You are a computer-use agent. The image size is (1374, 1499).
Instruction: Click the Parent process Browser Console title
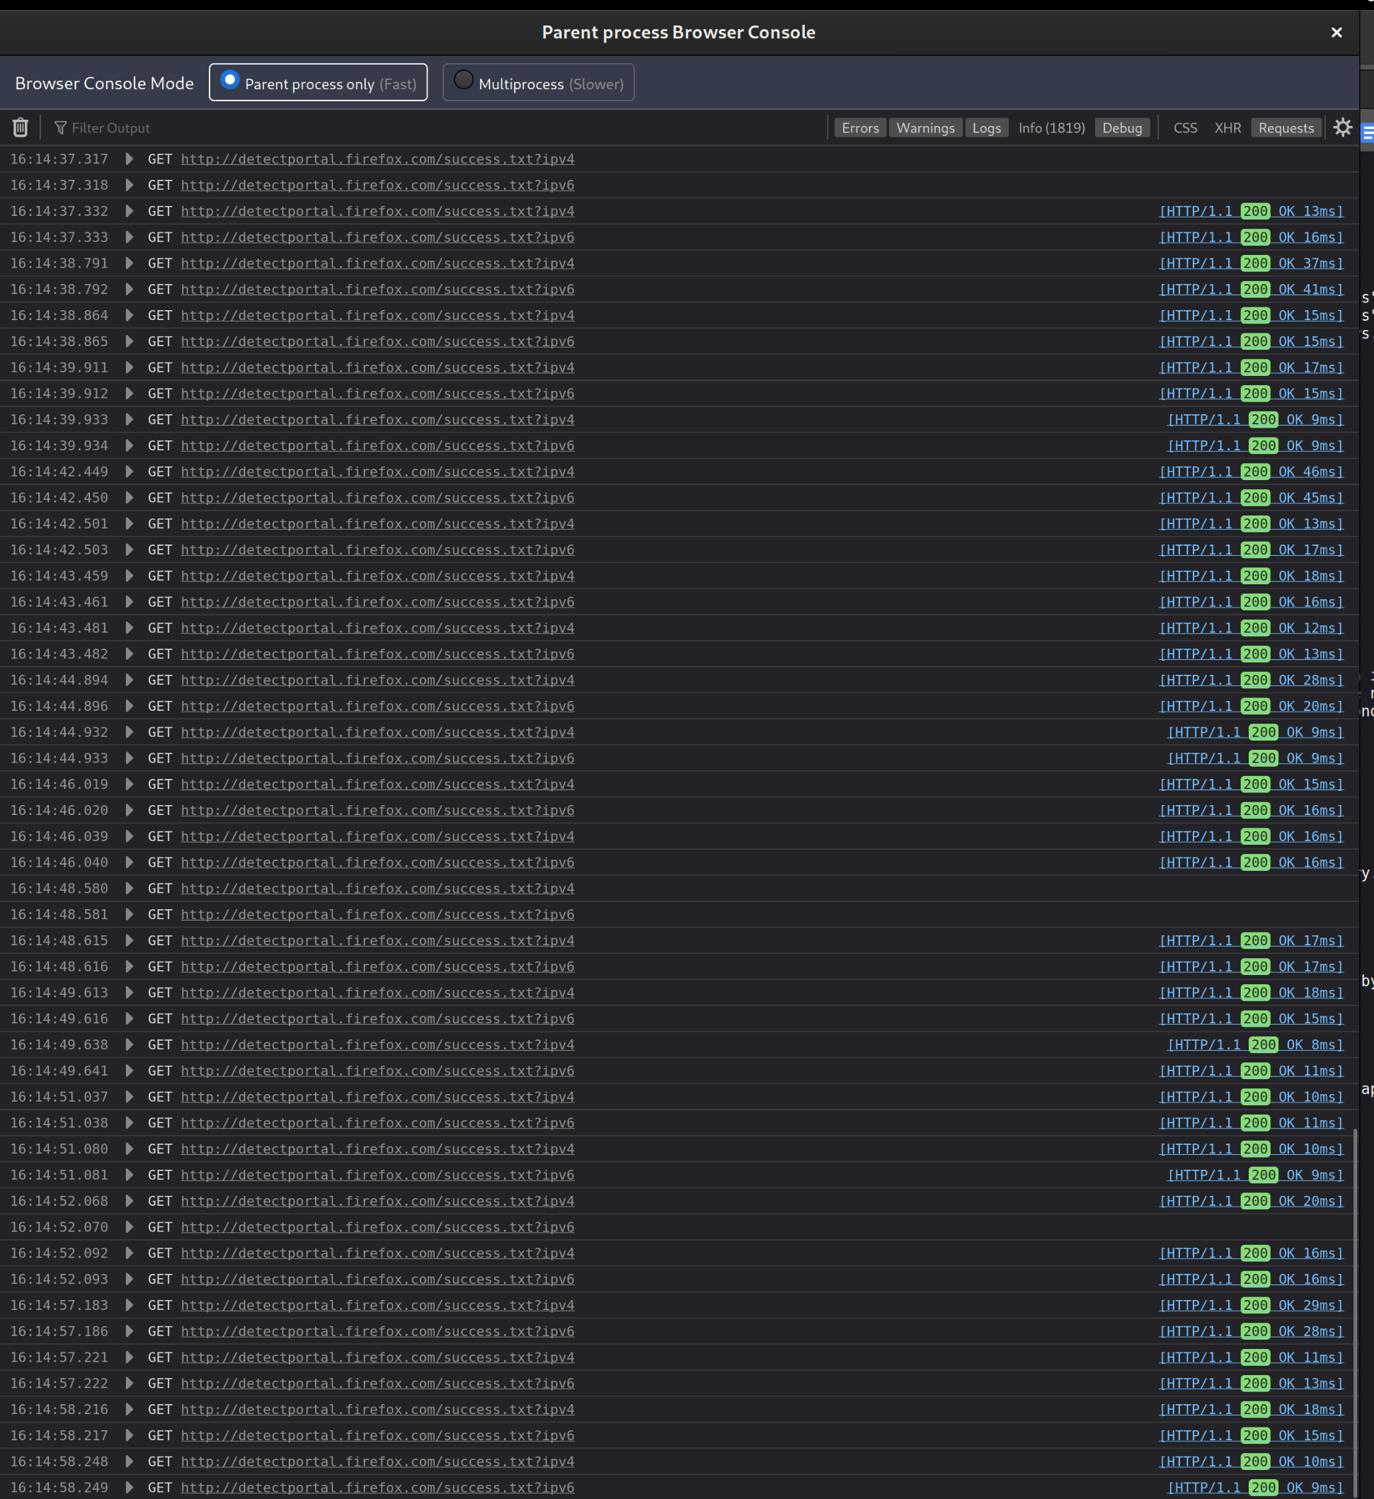tap(678, 33)
